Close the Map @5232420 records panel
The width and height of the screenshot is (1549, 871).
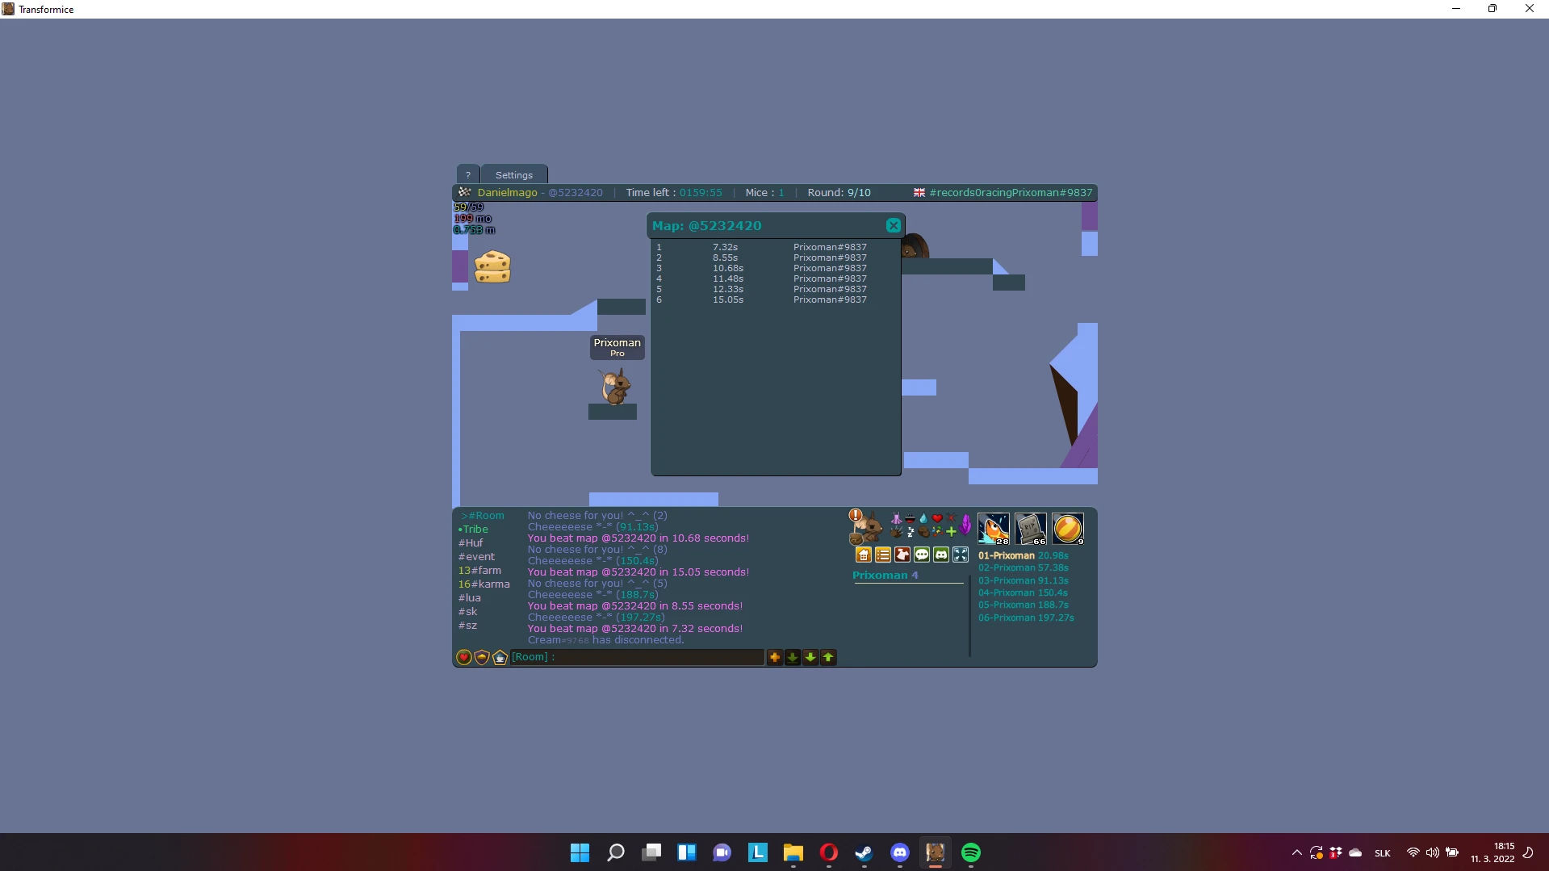pos(893,226)
